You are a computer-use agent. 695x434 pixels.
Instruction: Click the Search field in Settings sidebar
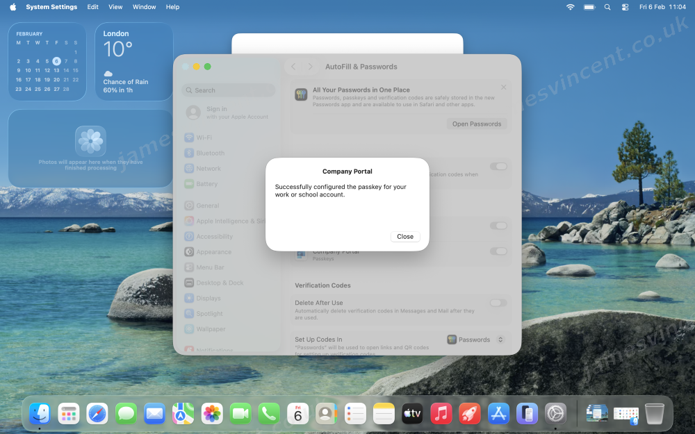click(x=229, y=90)
